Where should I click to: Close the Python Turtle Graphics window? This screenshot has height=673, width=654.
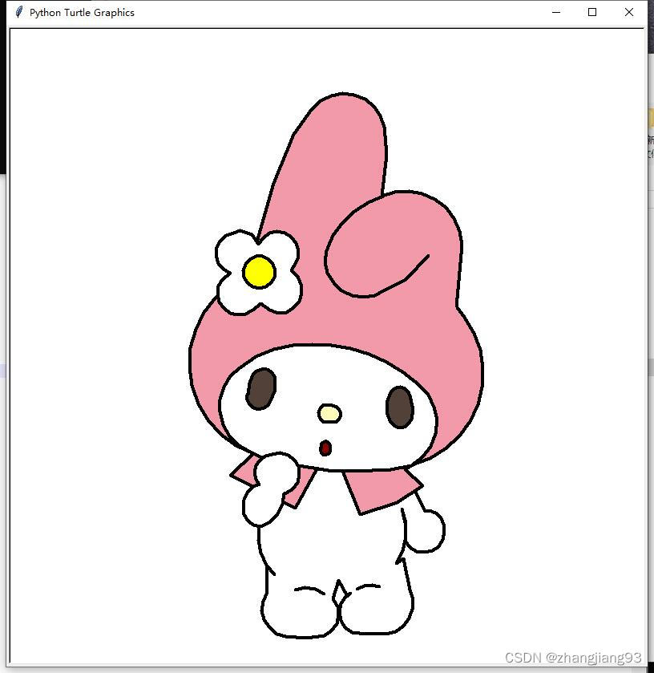(628, 13)
